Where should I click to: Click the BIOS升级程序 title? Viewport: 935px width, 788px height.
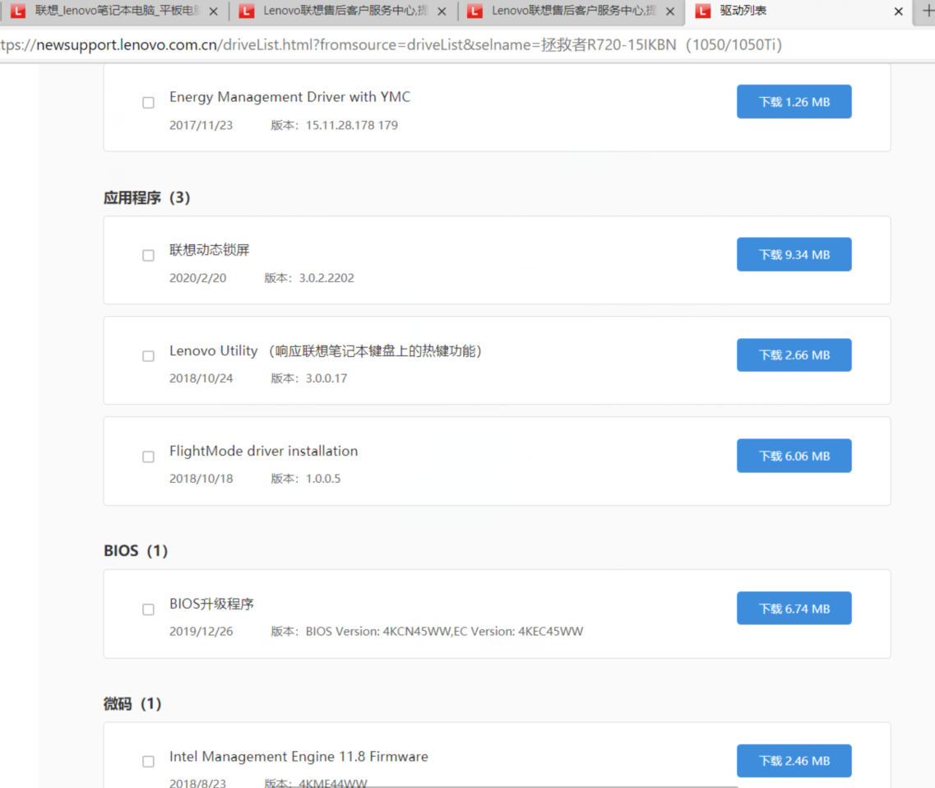click(211, 604)
